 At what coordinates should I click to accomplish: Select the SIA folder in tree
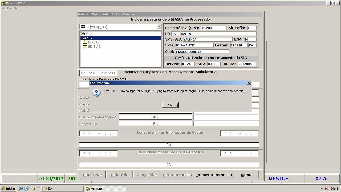[90, 38]
